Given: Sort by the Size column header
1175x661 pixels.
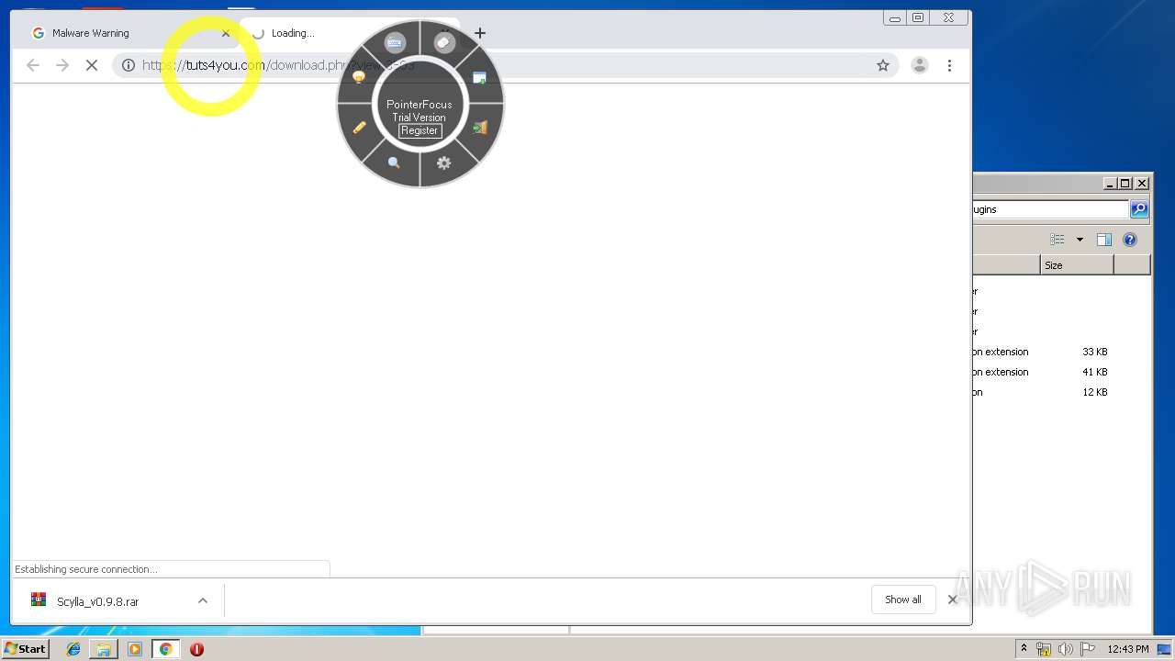Looking at the screenshot, I should click(1077, 265).
